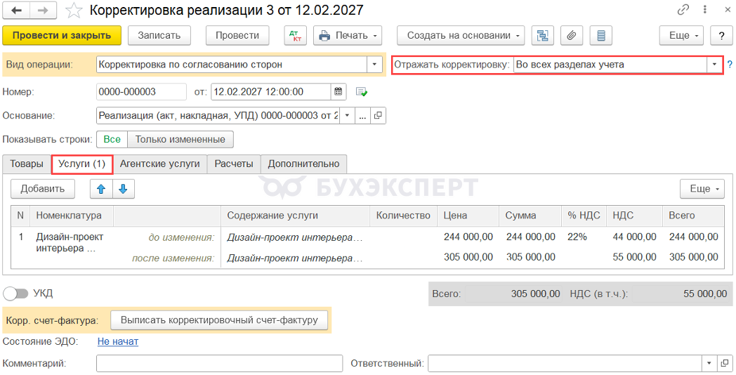Image resolution: width=736 pixels, height=375 pixels.
Task: Show Дт/Кт accounting entries icon
Action: pos(296,36)
